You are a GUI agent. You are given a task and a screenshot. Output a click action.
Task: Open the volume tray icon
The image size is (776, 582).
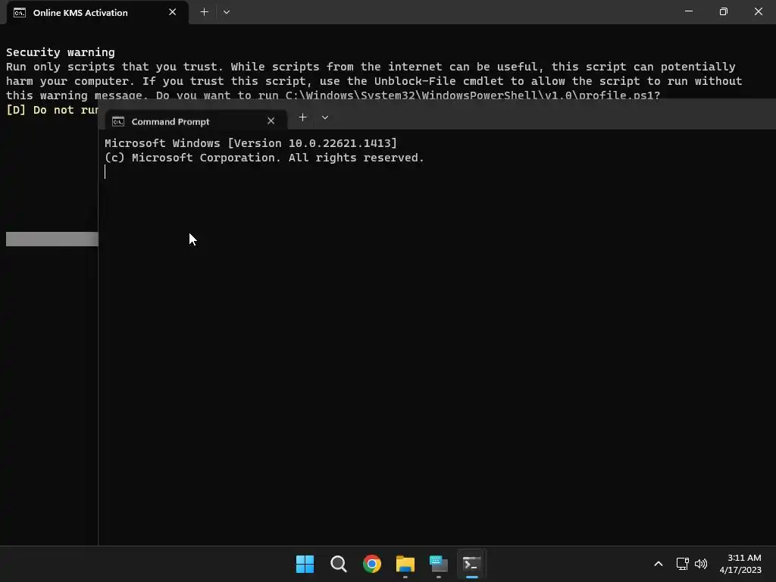(x=701, y=564)
